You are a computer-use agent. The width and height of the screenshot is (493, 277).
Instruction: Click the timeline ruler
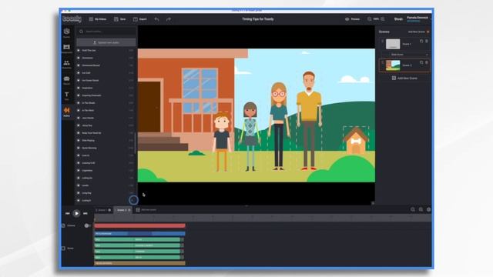tap(263, 218)
